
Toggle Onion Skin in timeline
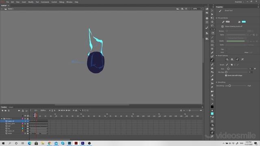point(80,110)
